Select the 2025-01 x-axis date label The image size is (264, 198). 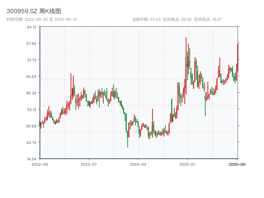pyautogui.click(x=187, y=164)
